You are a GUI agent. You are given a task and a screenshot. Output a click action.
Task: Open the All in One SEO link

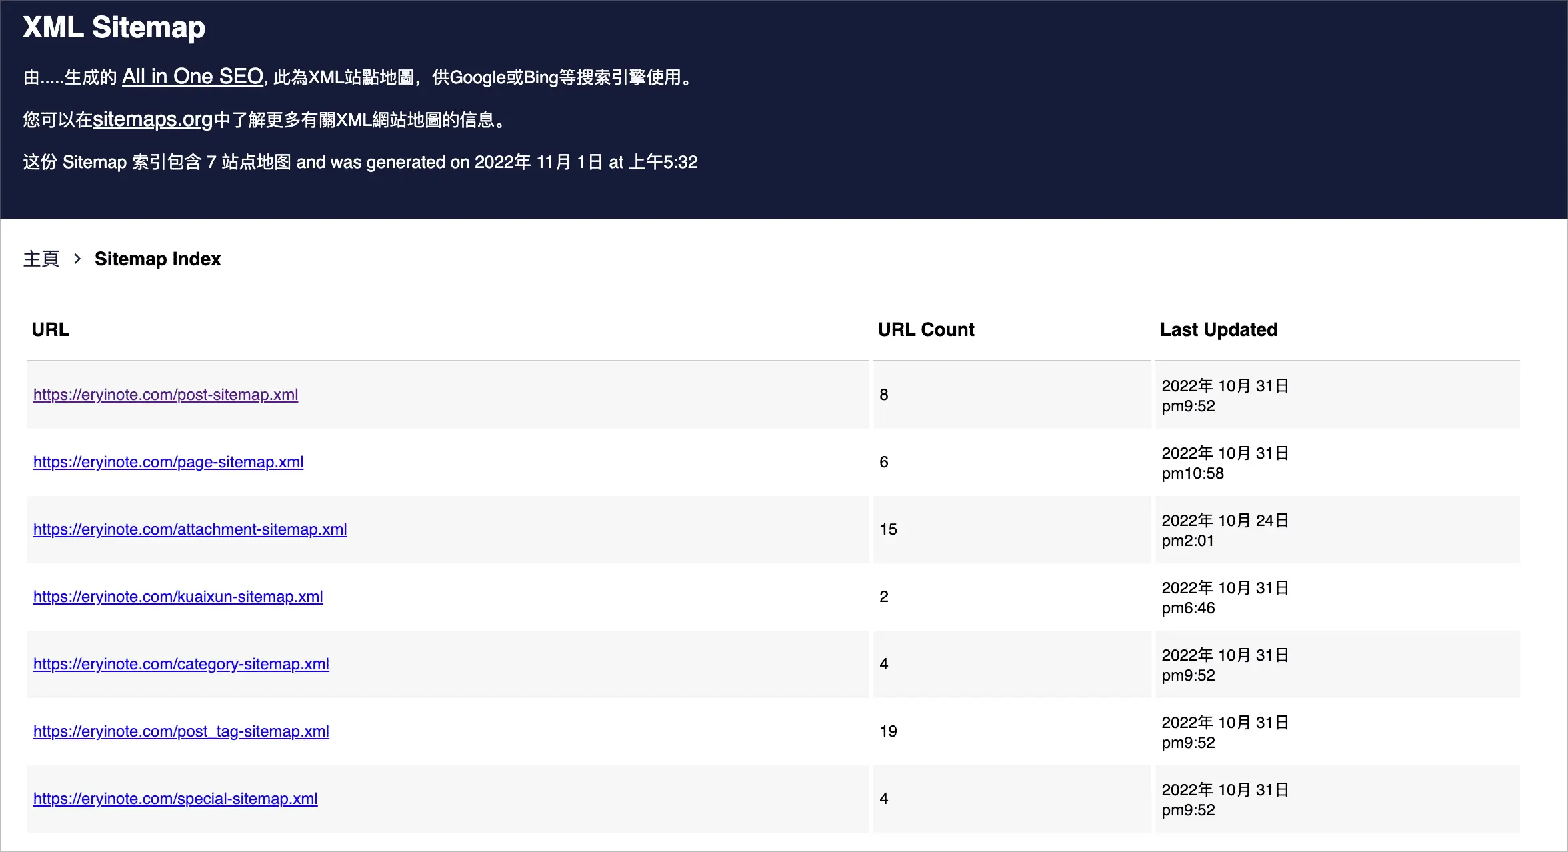(x=193, y=77)
